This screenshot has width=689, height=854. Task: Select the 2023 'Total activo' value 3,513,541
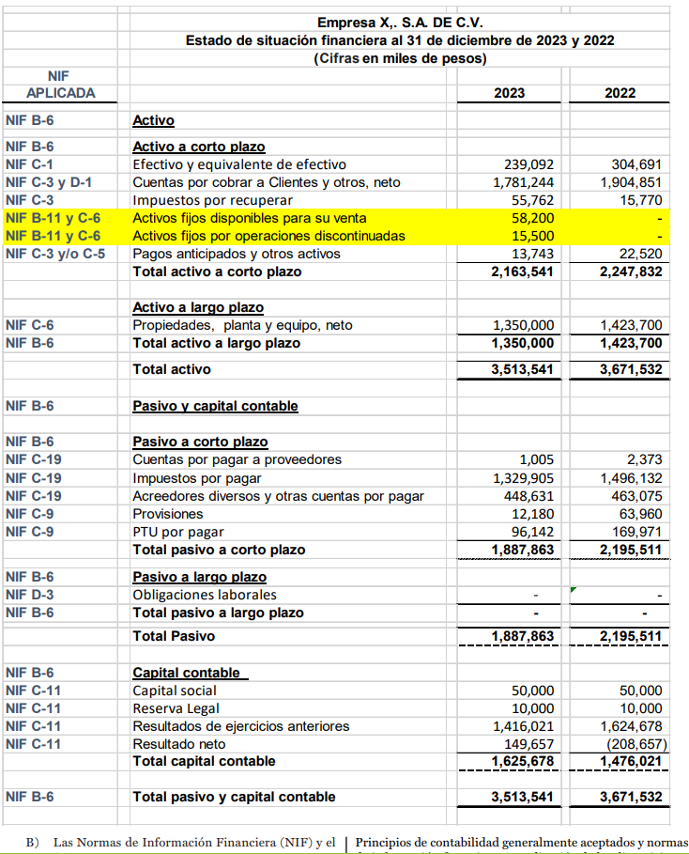click(x=522, y=369)
